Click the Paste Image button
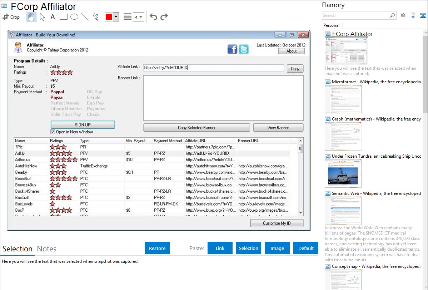 (x=277, y=248)
